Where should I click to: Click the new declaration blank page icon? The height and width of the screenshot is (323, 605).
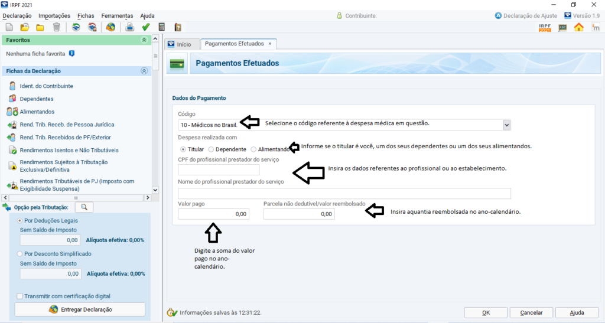9,27
